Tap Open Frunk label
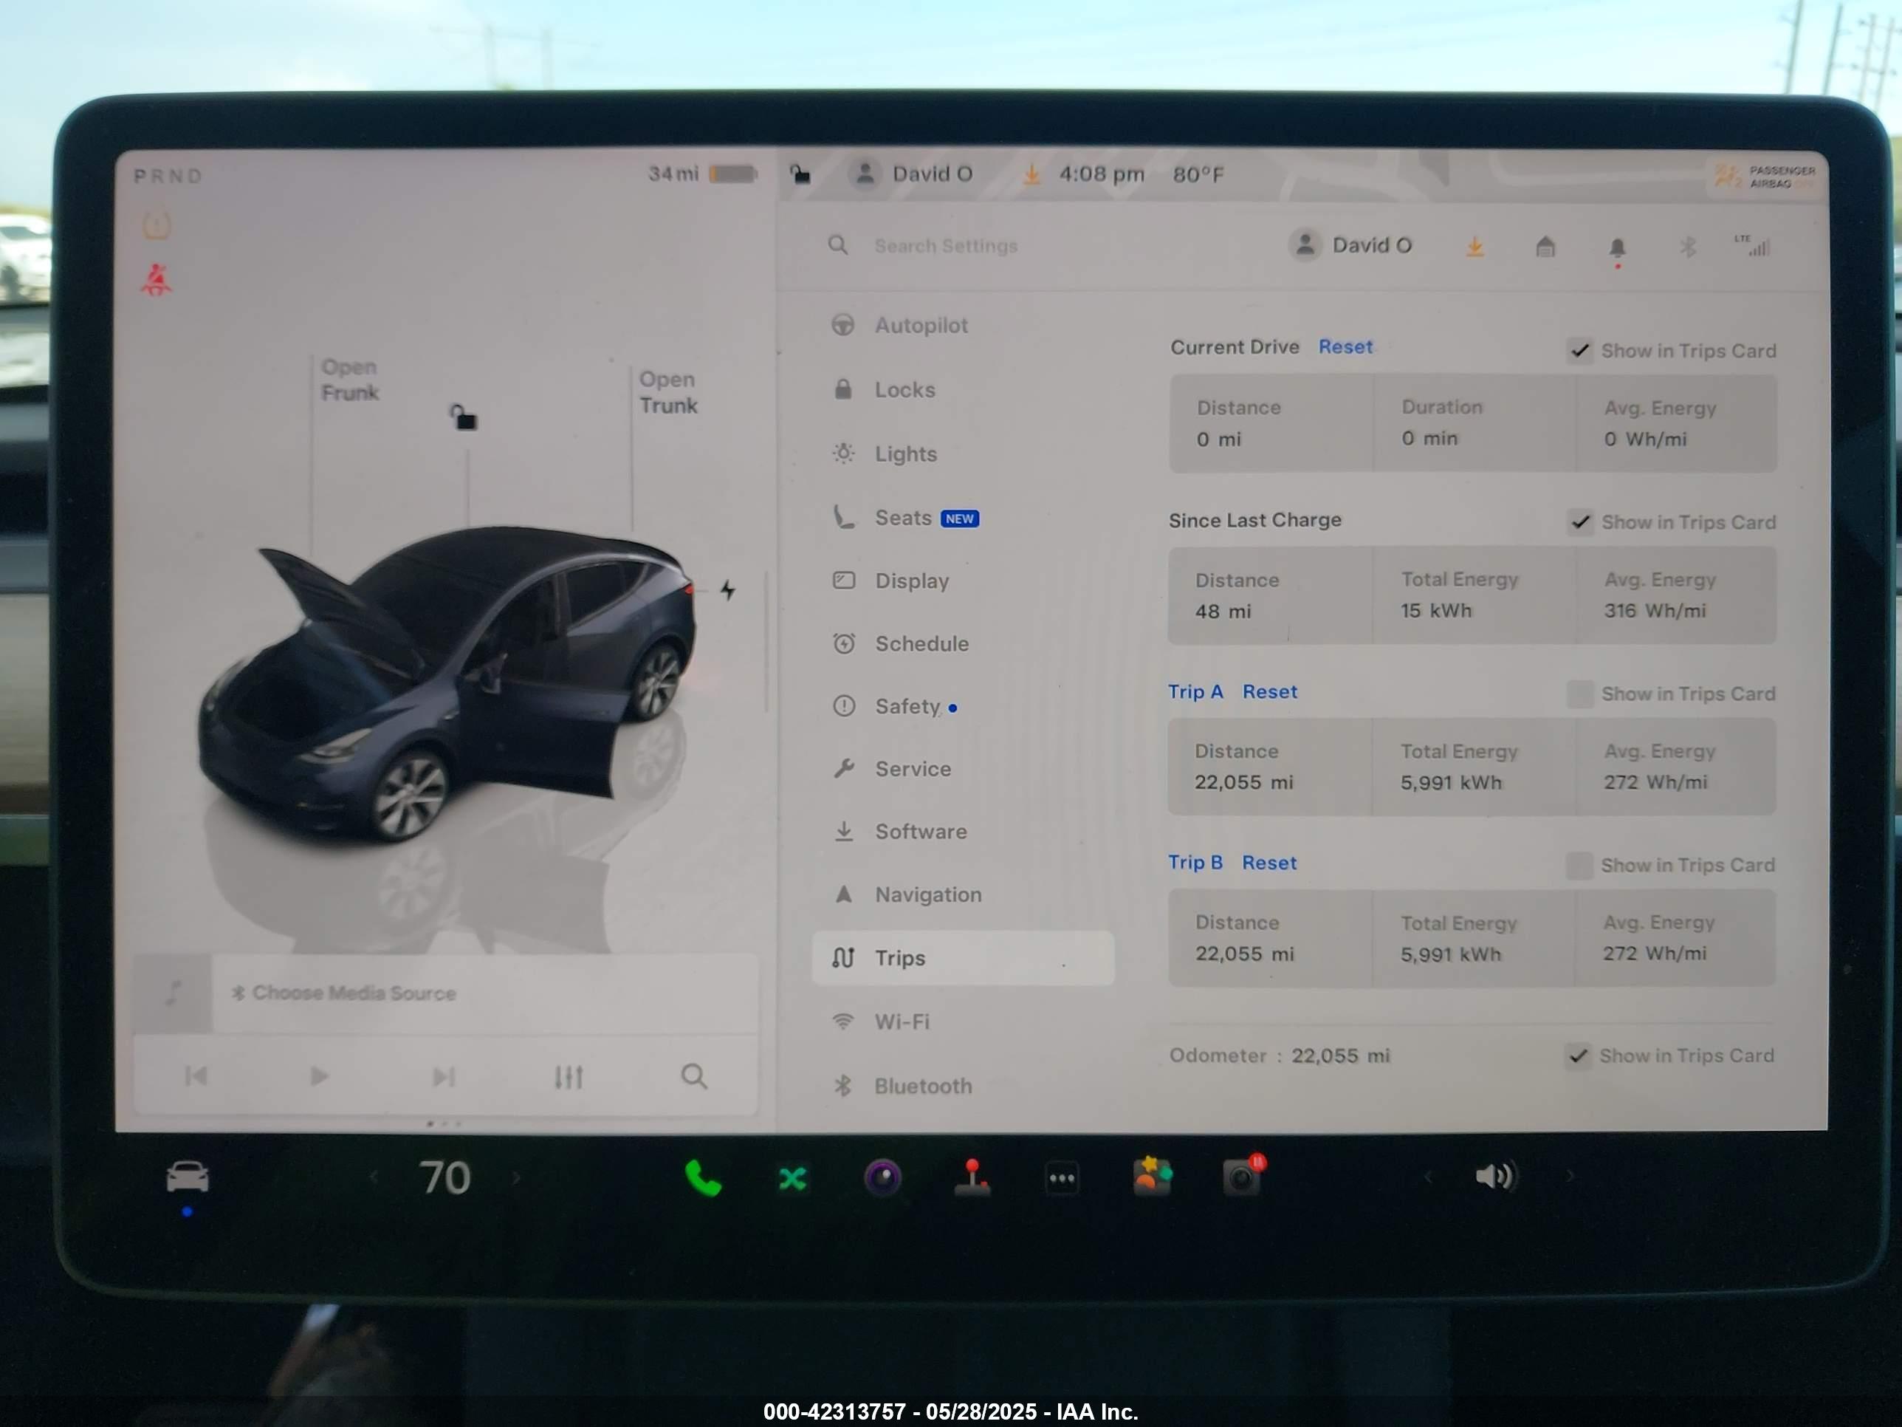 [349, 380]
